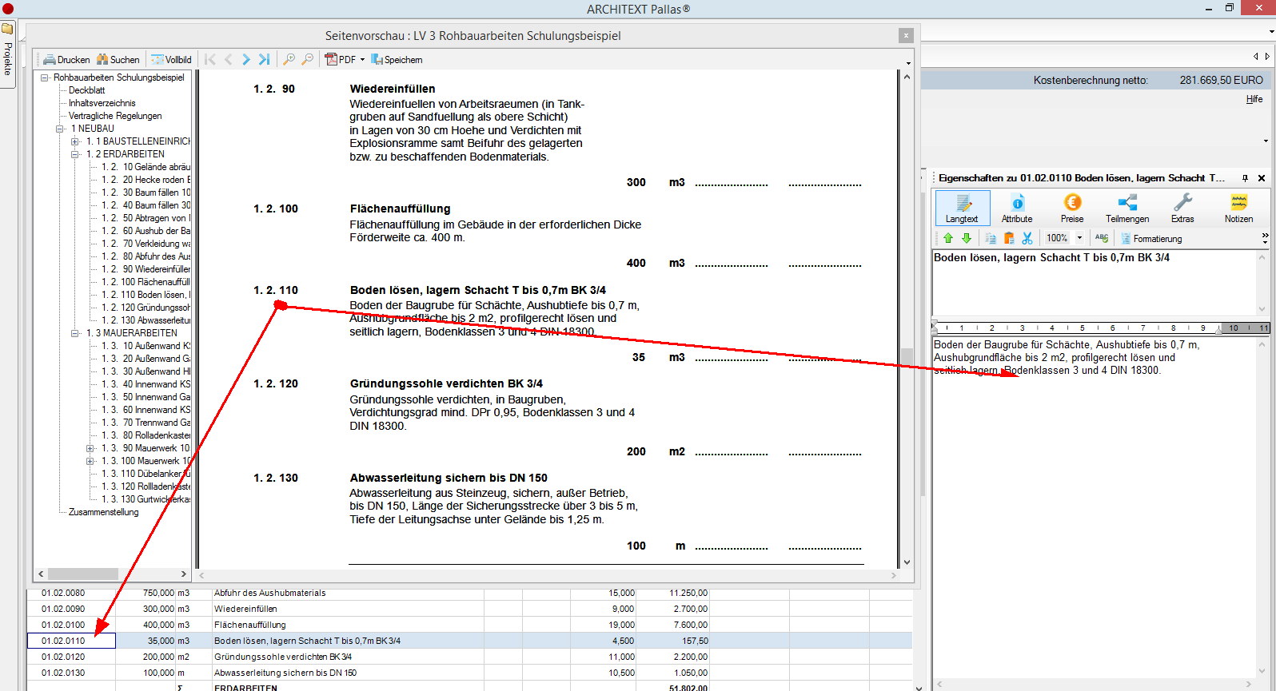Open the Attribute properties tab
This screenshot has height=691, width=1276.
pyautogui.click(x=1017, y=208)
